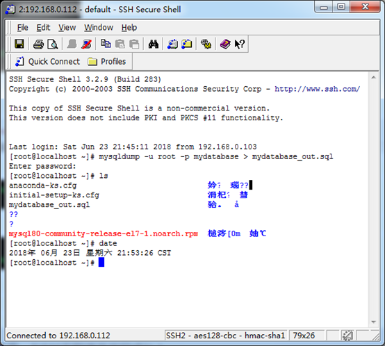Follow the http://www.ssh.com/ link
The height and width of the screenshot is (346, 385).
(x=317, y=89)
